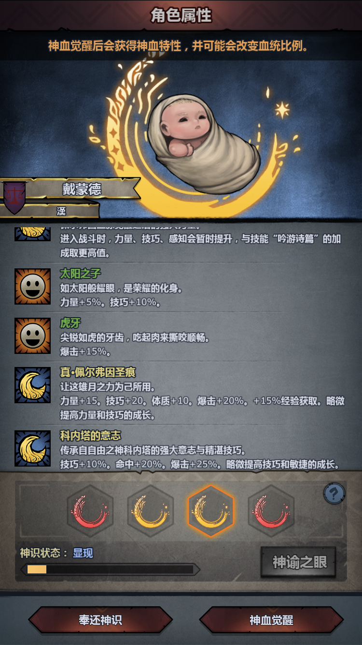362x645 pixels.
Task: Click the 虎牙 smiley trait icon
Action: (x=32, y=336)
